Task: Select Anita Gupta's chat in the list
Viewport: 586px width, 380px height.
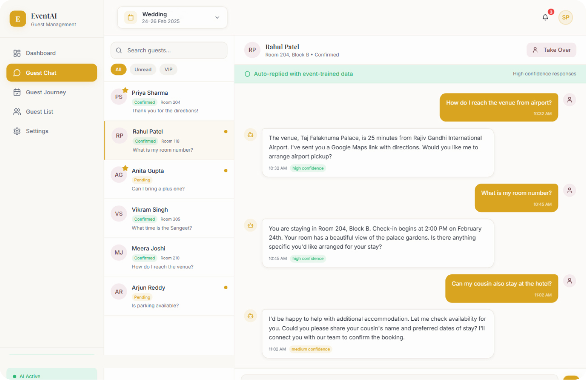Action: [169, 179]
